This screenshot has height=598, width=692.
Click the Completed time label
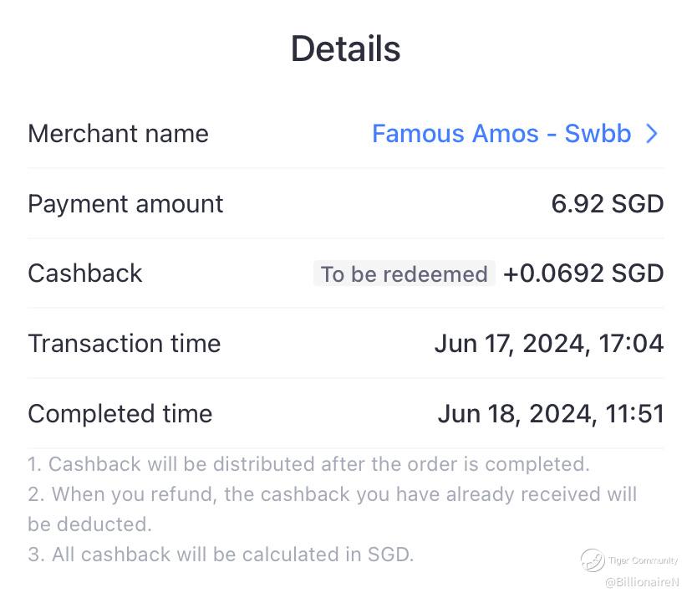pyautogui.click(x=120, y=414)
